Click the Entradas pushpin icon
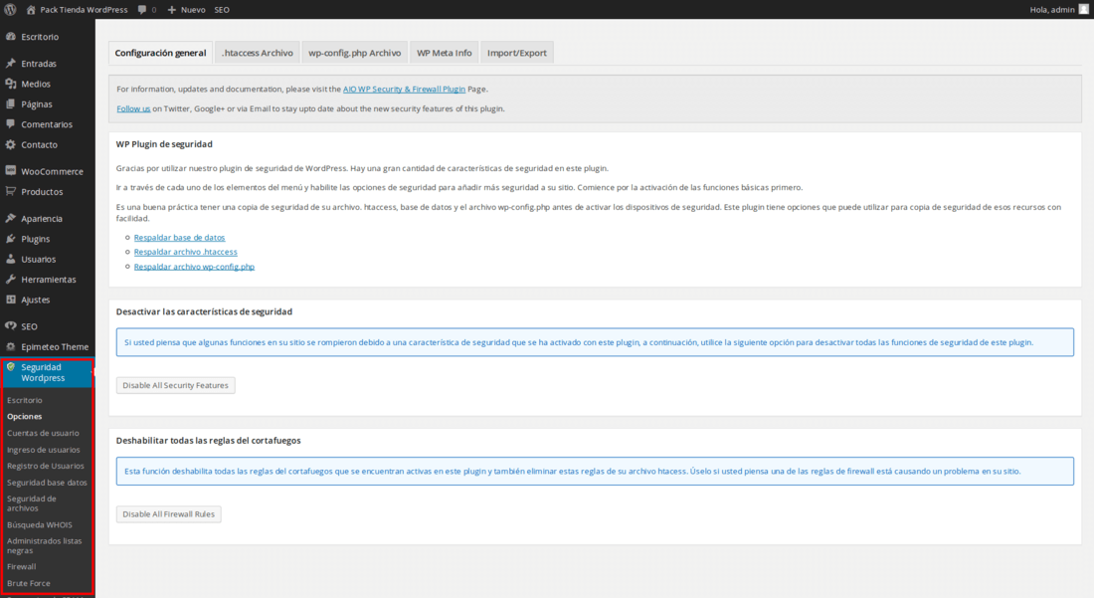This screenshot has width=1094, height=598. 11,63
